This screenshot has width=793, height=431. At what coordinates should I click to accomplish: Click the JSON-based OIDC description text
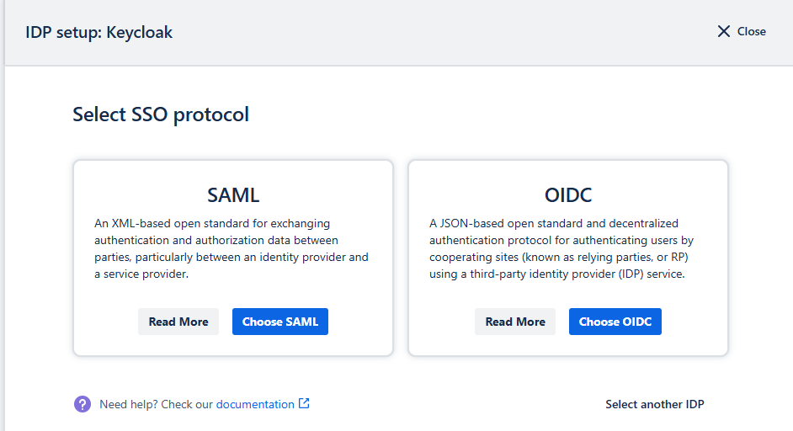pyautogui.click(x=561, y=248)
